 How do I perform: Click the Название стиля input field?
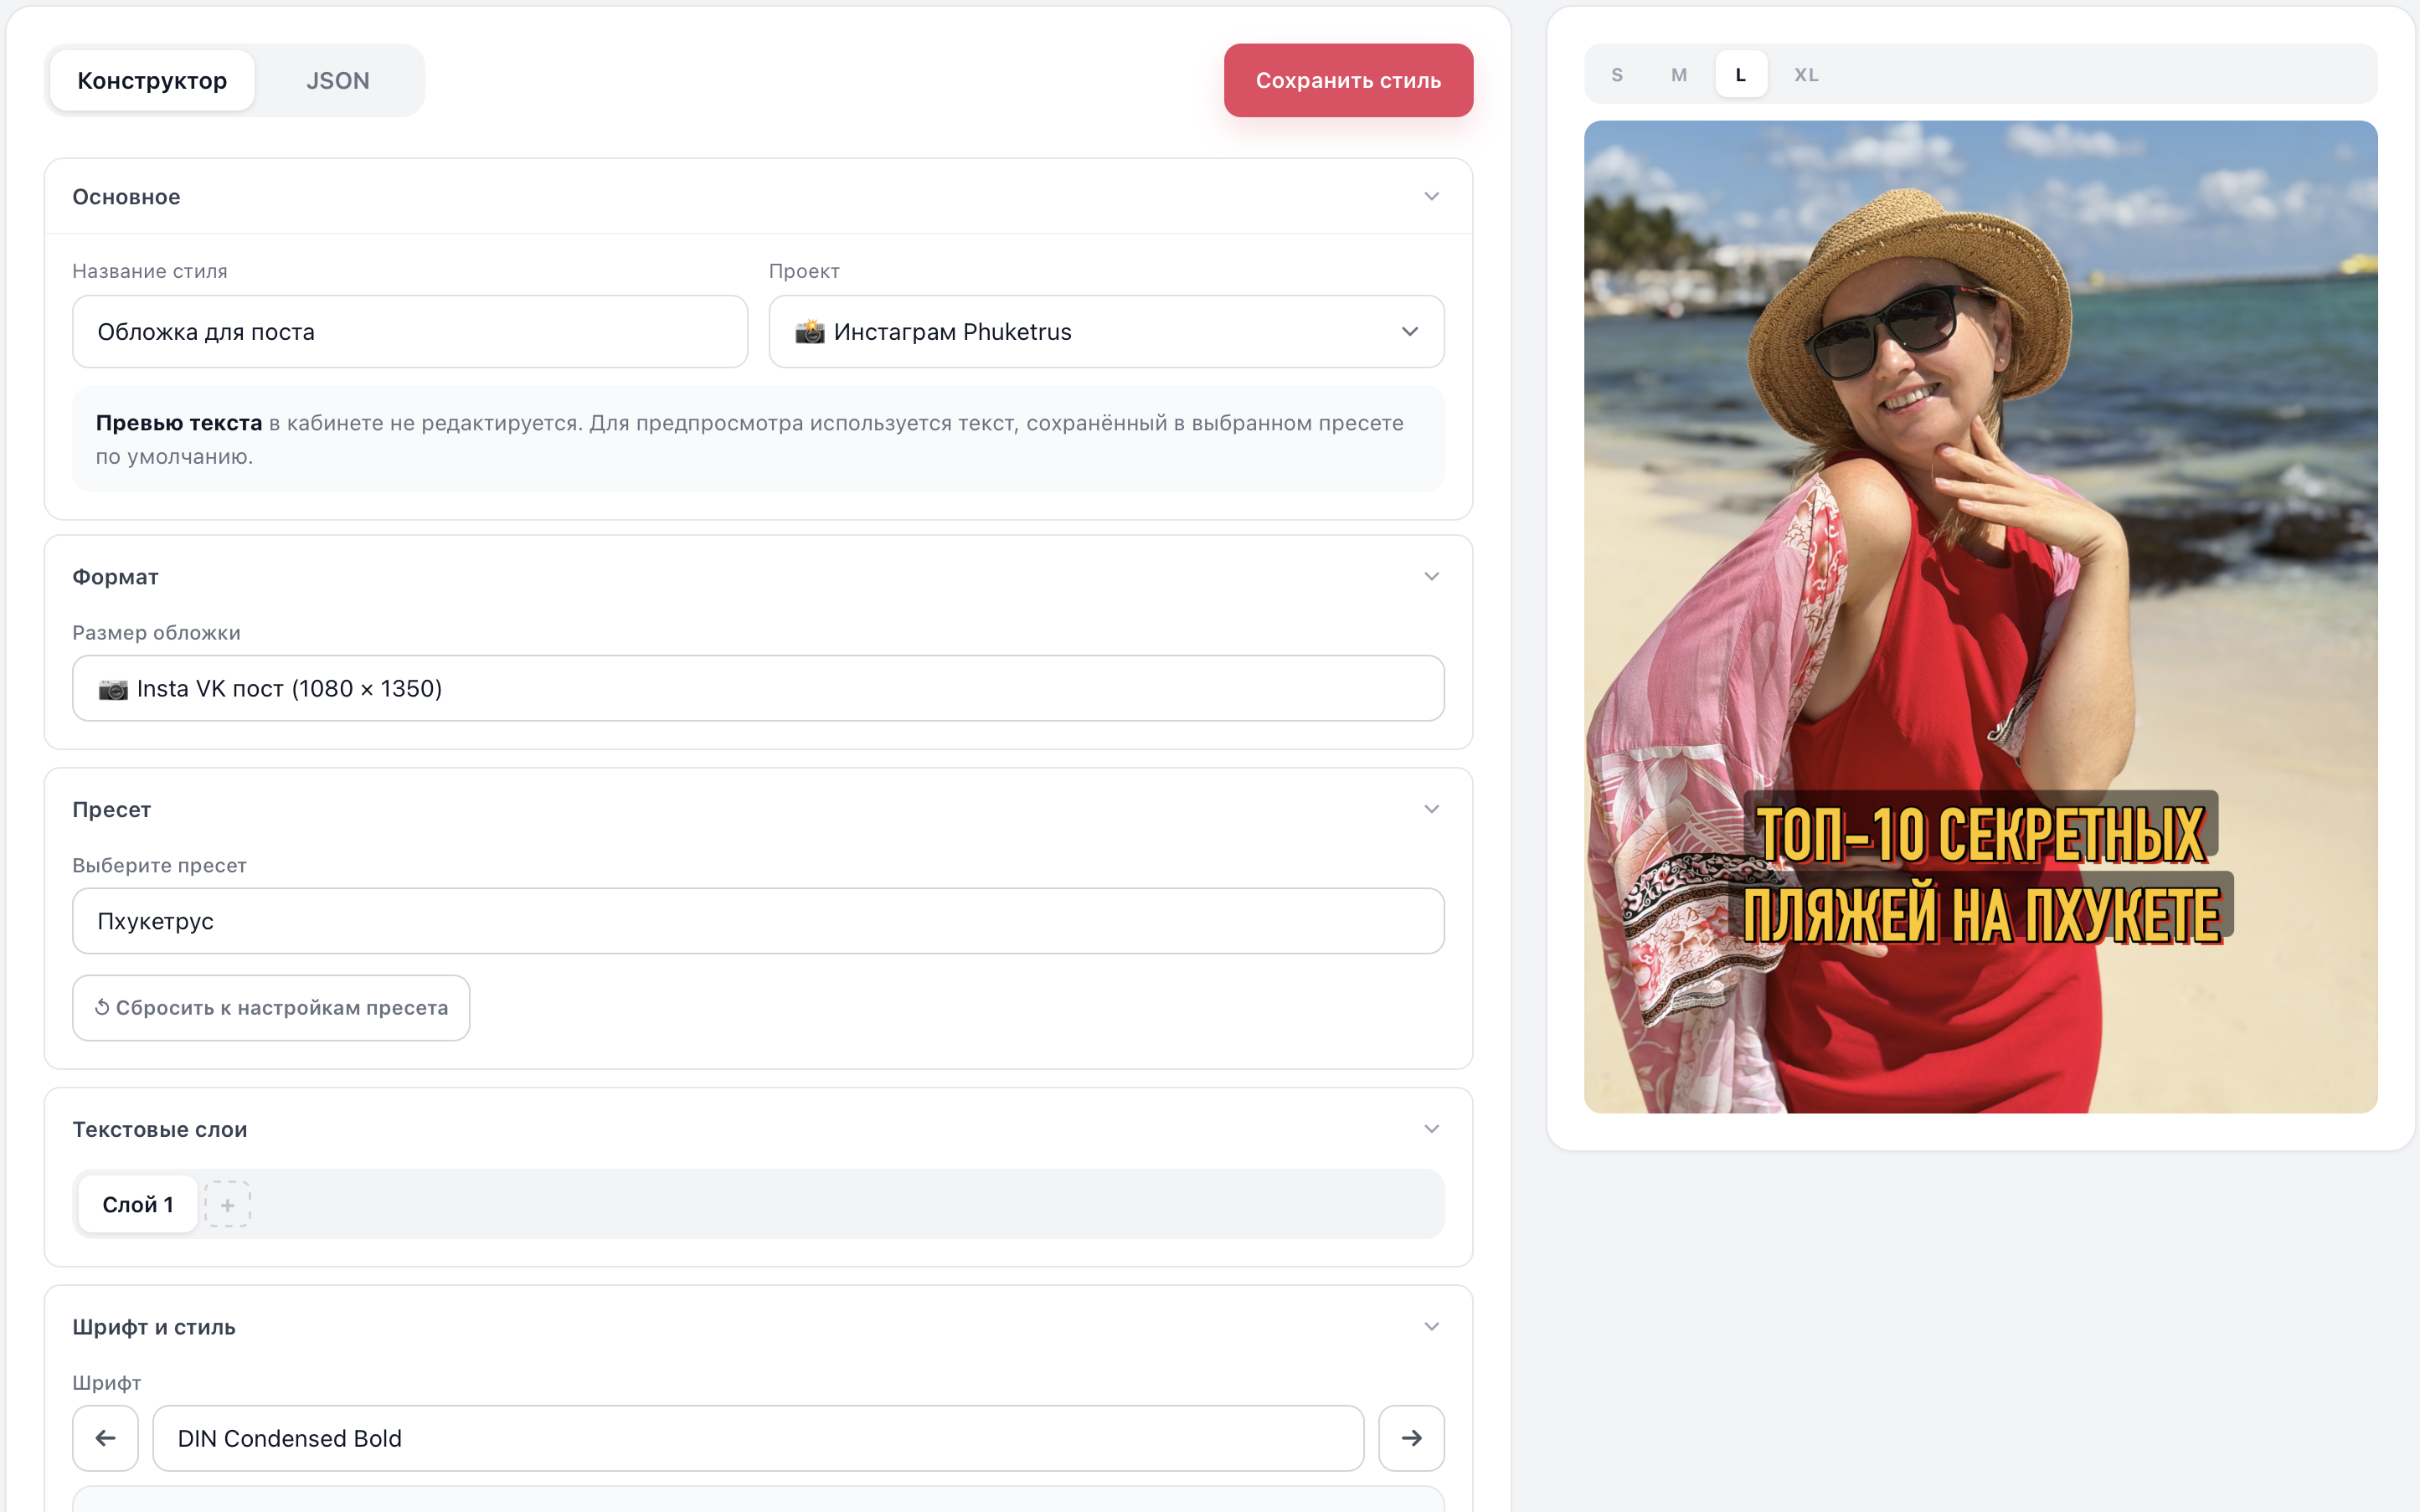(x=409, y=331)
